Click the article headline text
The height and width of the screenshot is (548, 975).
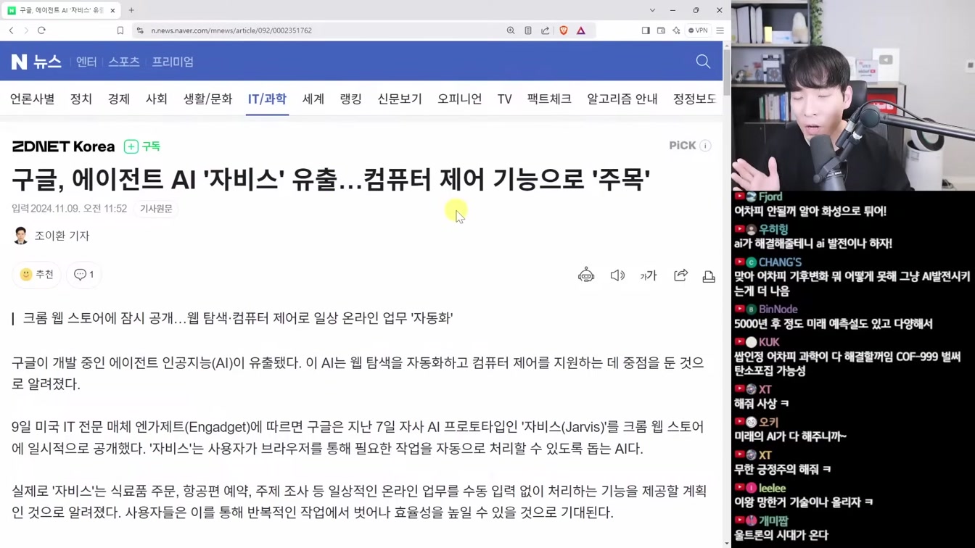tap(331, 179)
